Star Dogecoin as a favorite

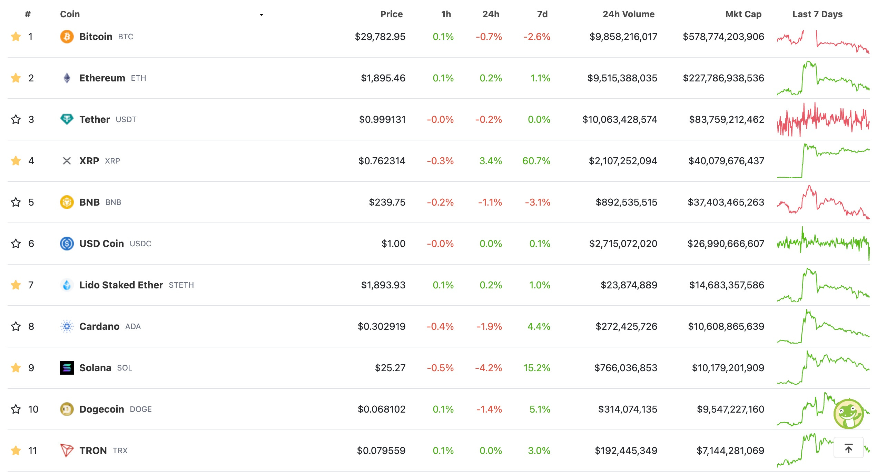(x=16, y=409)
